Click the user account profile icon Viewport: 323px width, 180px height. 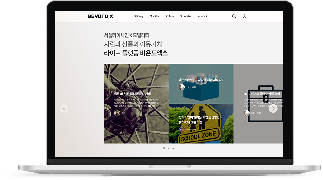244,16
